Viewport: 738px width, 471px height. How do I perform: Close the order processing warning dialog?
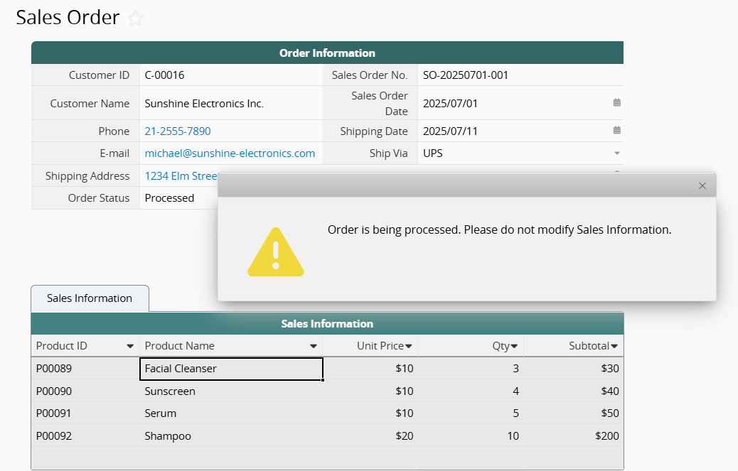(702, 185)
